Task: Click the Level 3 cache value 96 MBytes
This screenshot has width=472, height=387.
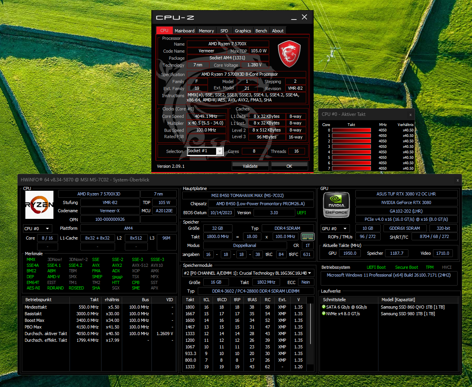Action: 266,137
